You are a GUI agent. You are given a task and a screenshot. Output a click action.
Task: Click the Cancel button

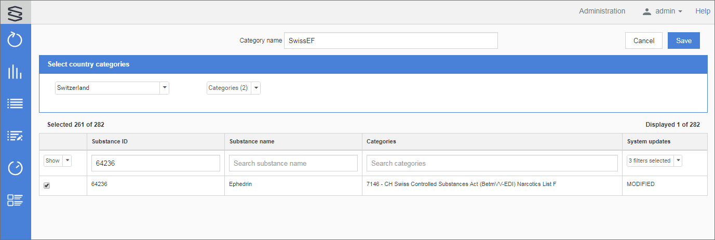643,41
